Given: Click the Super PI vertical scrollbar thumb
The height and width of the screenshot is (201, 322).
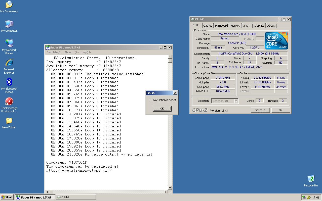Looking at the screenshot, I should click(x=170, y=61).
